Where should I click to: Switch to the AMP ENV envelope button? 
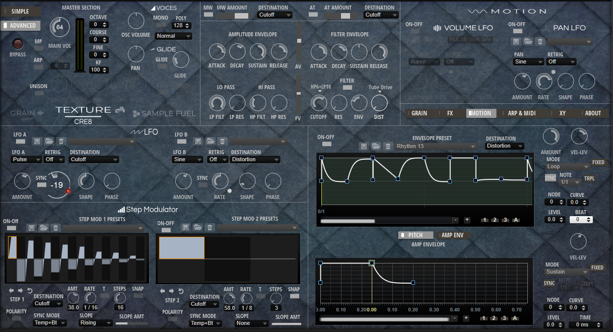452,235
